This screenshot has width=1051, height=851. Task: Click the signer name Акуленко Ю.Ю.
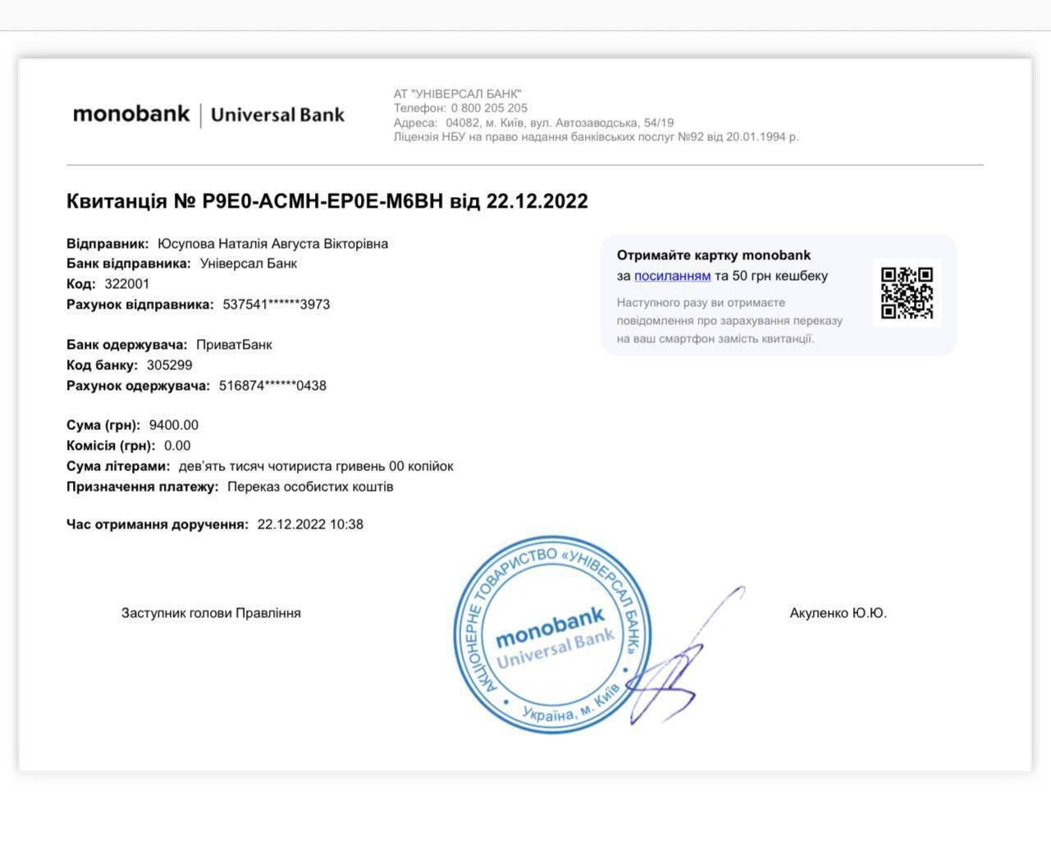pyautogui.click(x=839, y=613)
